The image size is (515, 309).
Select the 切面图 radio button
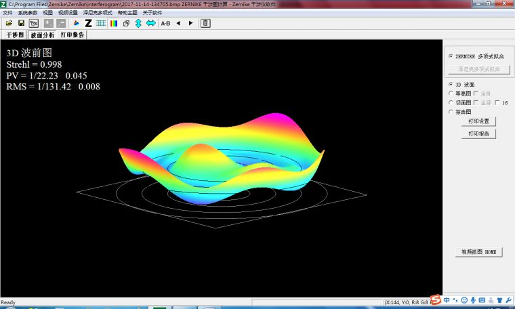coord(451,103)
